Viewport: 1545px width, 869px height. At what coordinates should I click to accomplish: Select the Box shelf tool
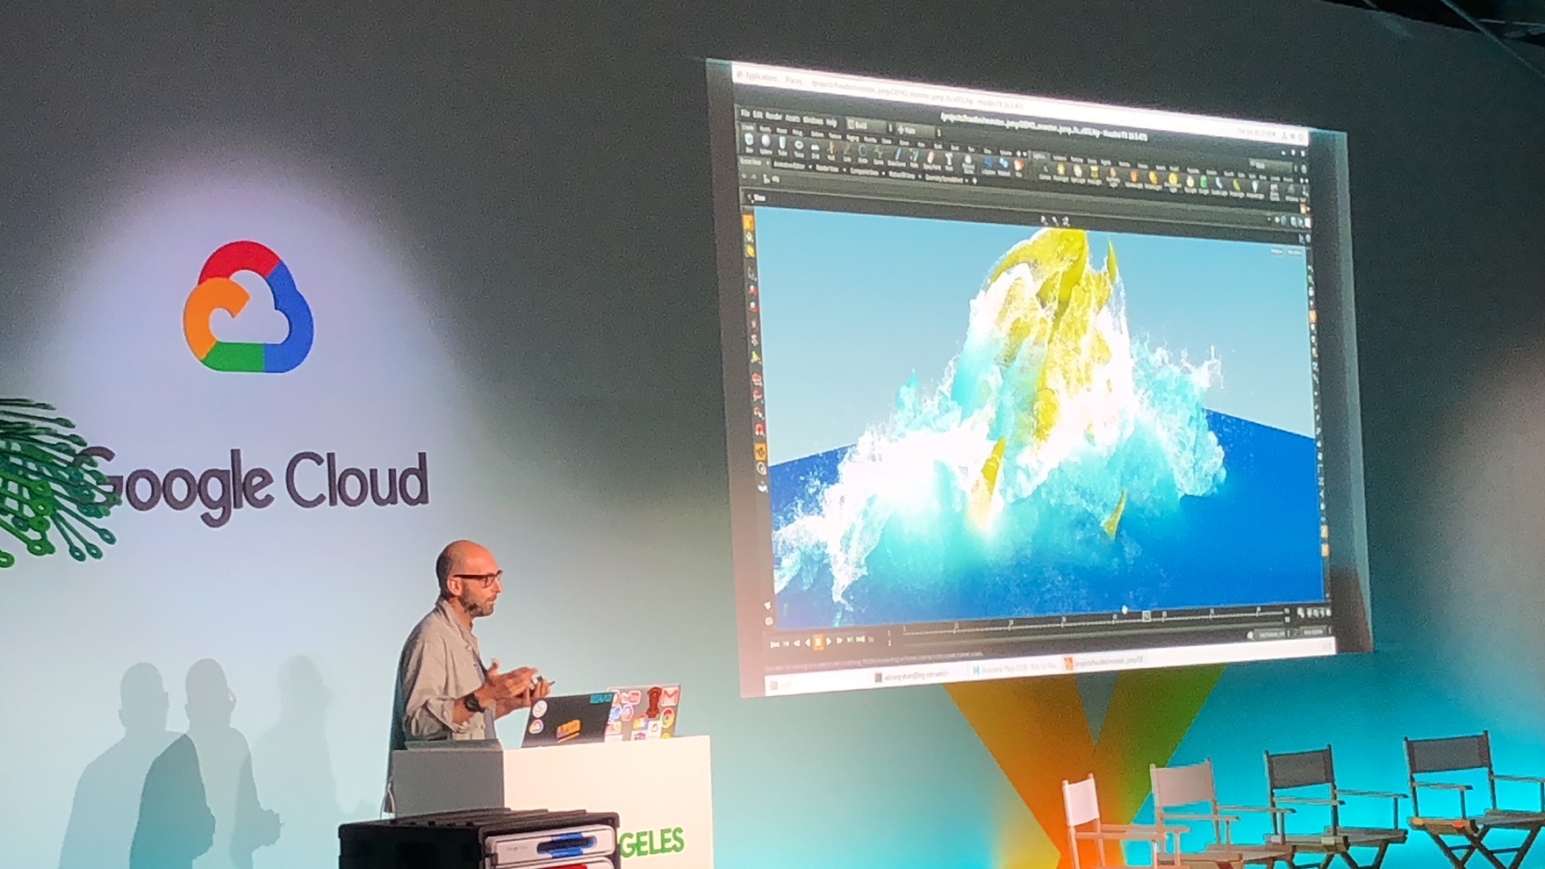749,142
